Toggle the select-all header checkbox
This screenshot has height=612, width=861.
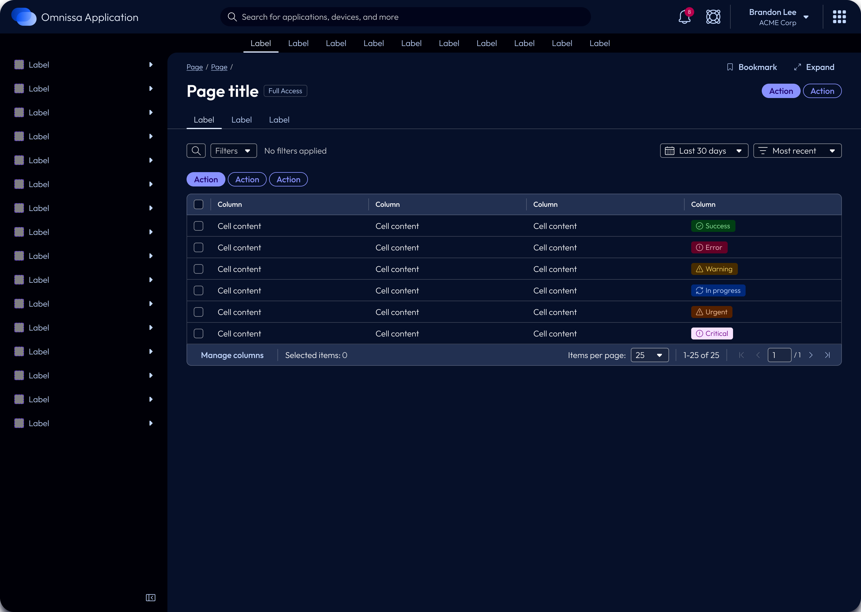pyautogui.click(x=198, y=204)
